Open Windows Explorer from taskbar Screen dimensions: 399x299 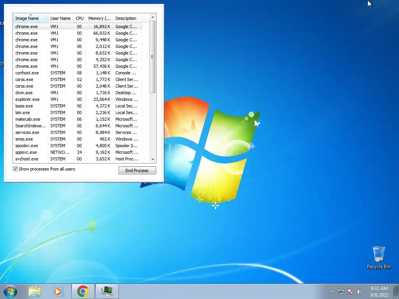(35, 291)
